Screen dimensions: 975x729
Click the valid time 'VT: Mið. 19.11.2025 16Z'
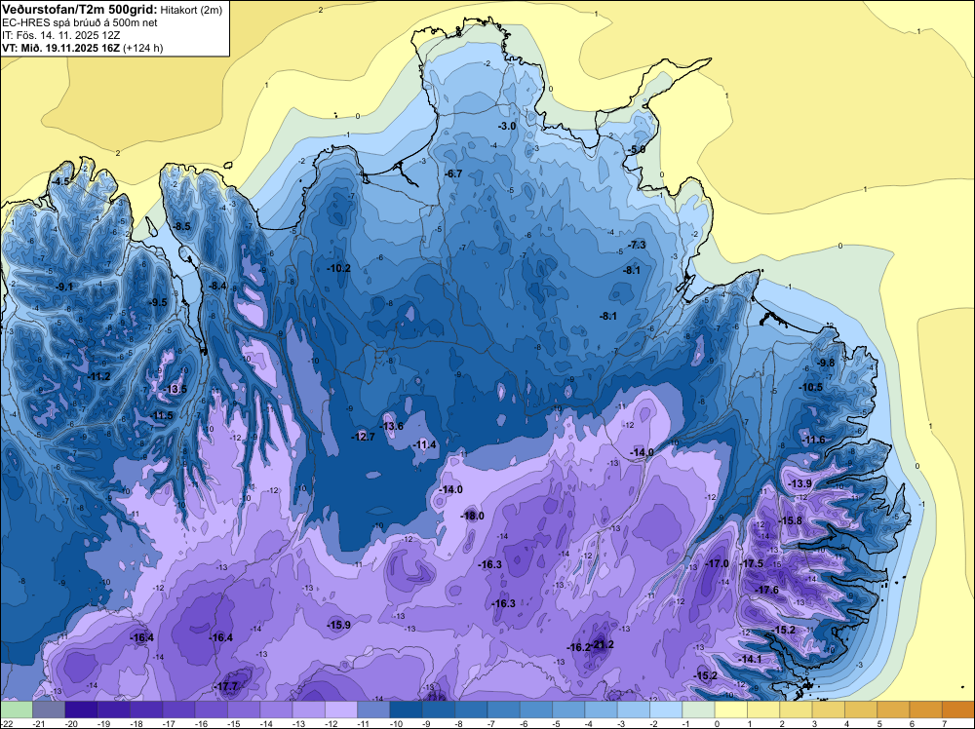(60, 48)
